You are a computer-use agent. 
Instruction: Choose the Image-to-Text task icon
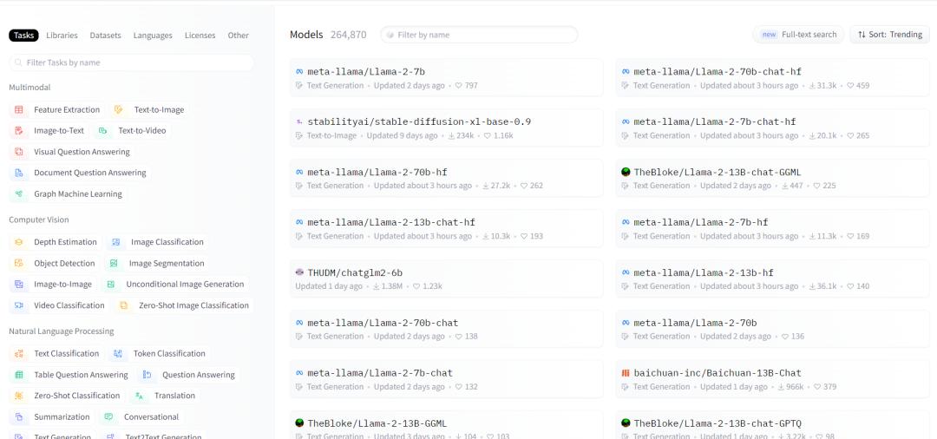[x=19, y=131]
